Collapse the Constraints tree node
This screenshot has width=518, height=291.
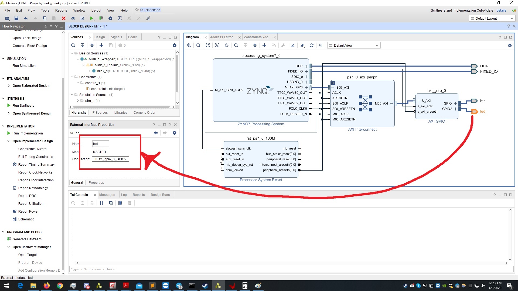tap(72, 77)
